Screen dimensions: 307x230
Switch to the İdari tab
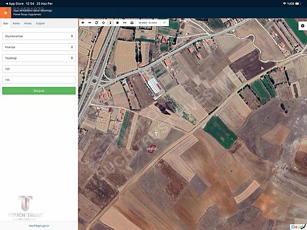tap(6, 23)
